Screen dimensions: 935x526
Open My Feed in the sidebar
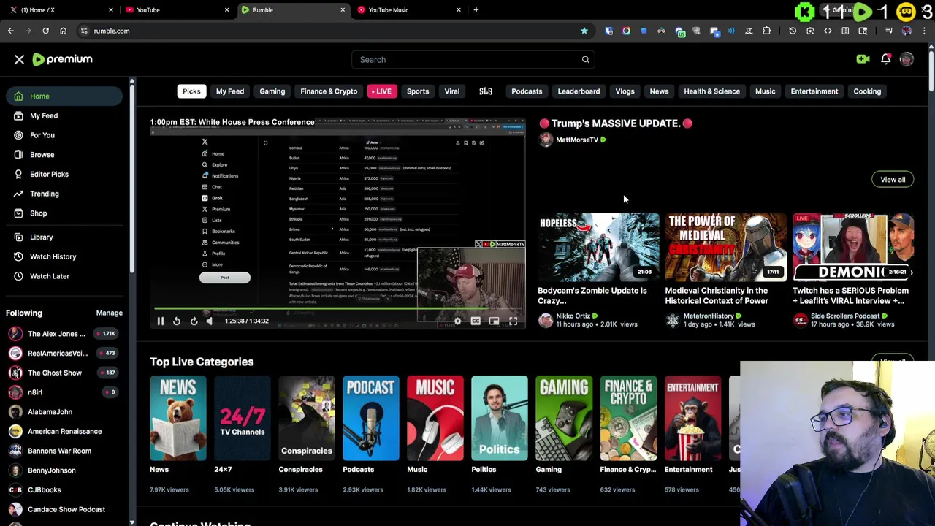click(64, 115)
